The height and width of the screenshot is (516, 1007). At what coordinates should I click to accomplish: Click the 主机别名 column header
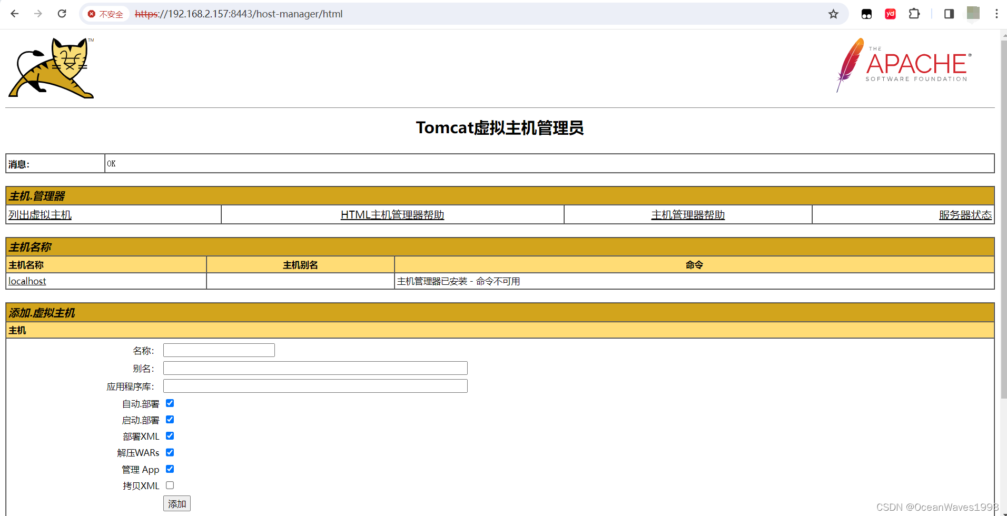300,265
